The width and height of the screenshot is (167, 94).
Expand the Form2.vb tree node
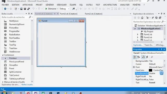pos(138,37)
